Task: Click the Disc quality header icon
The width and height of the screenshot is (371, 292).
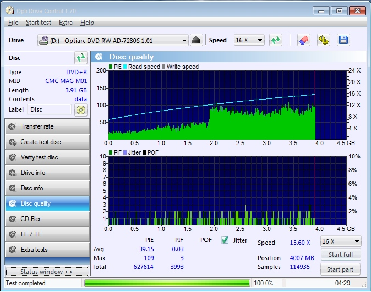Action: tap(99, 57)
